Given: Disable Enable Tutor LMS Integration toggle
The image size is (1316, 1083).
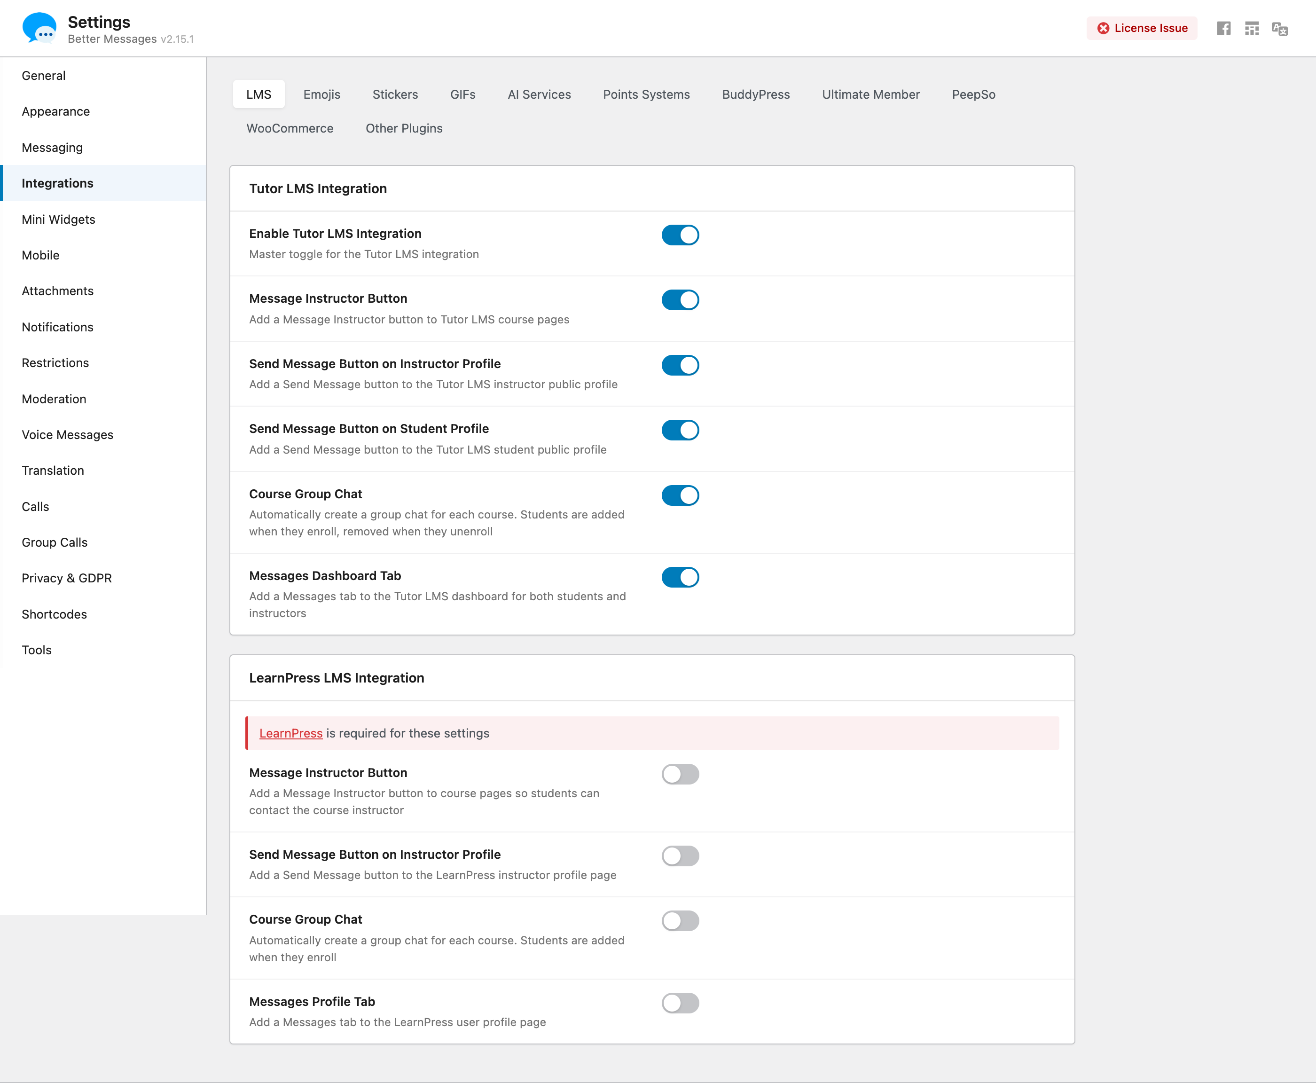Looking at the screenshot, I should (681, 235).
